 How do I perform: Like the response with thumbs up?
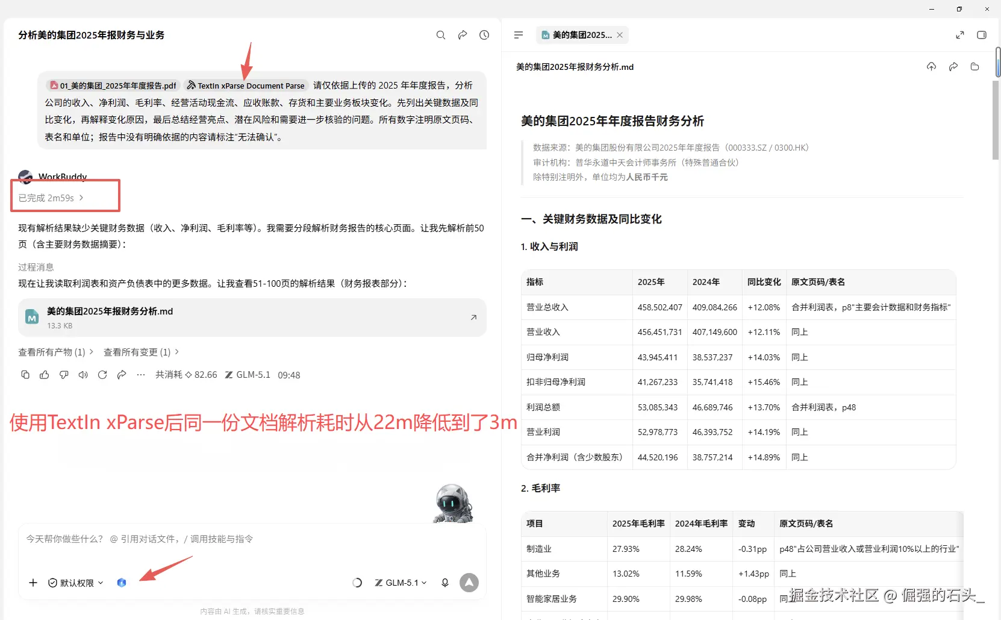coord(45,375)
